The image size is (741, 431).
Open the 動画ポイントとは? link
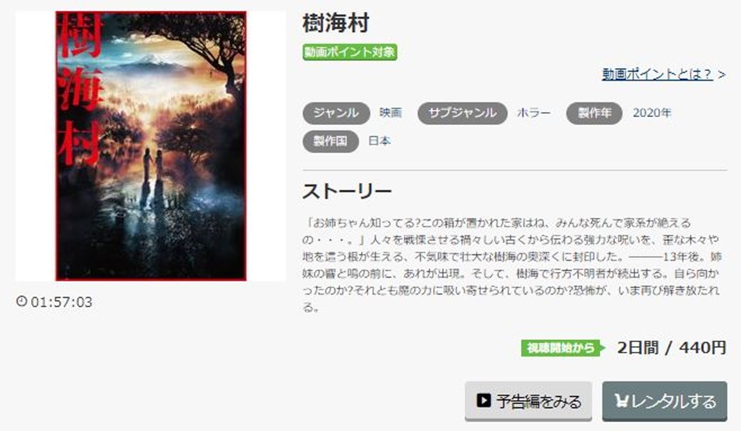click(x=657, y=74)
